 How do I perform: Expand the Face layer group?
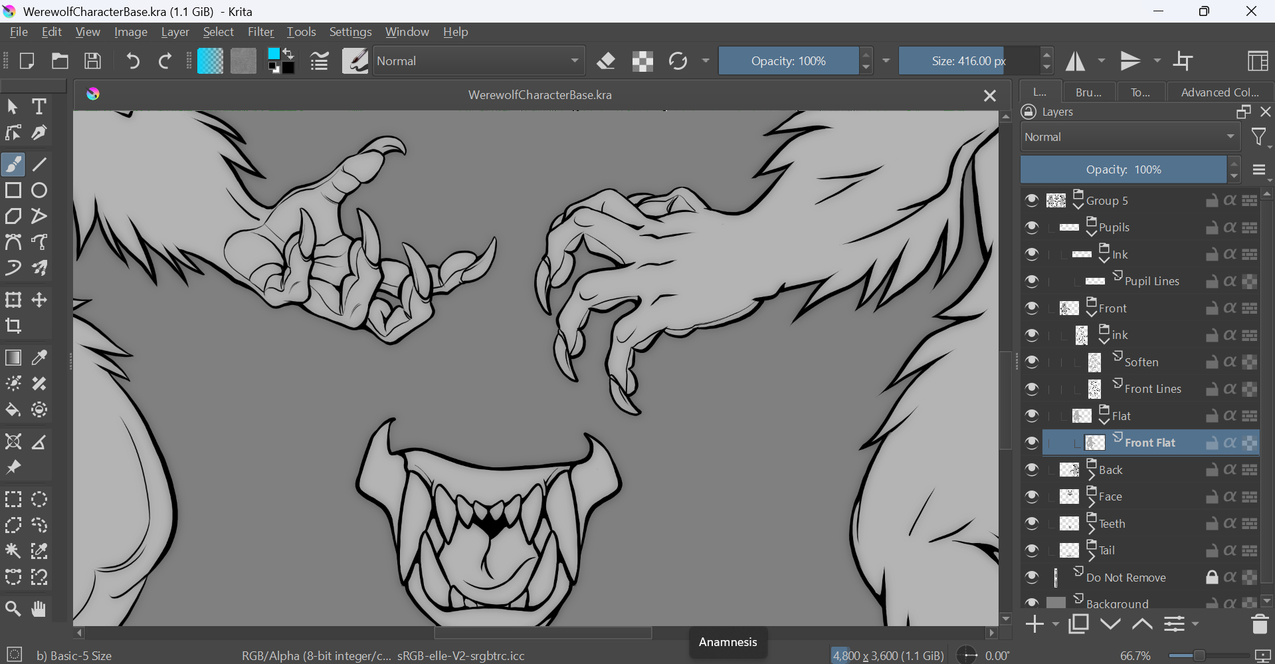[1092, 502]
